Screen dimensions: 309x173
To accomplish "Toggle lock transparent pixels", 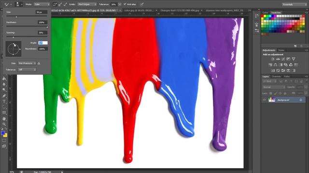I will tap(270, 94).
